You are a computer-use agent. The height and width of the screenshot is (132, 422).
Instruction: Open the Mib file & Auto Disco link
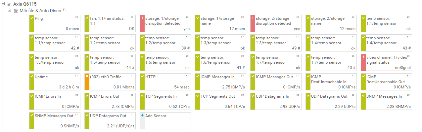[40, 11]
